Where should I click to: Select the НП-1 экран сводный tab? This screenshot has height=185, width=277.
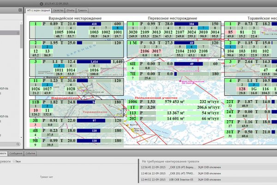(x=39, y=9)
